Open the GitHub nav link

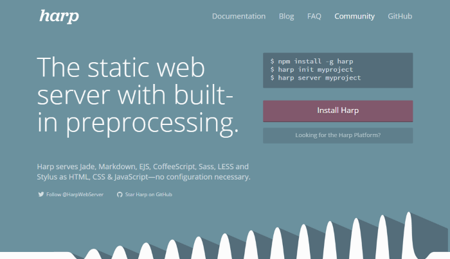pos(400,16)
